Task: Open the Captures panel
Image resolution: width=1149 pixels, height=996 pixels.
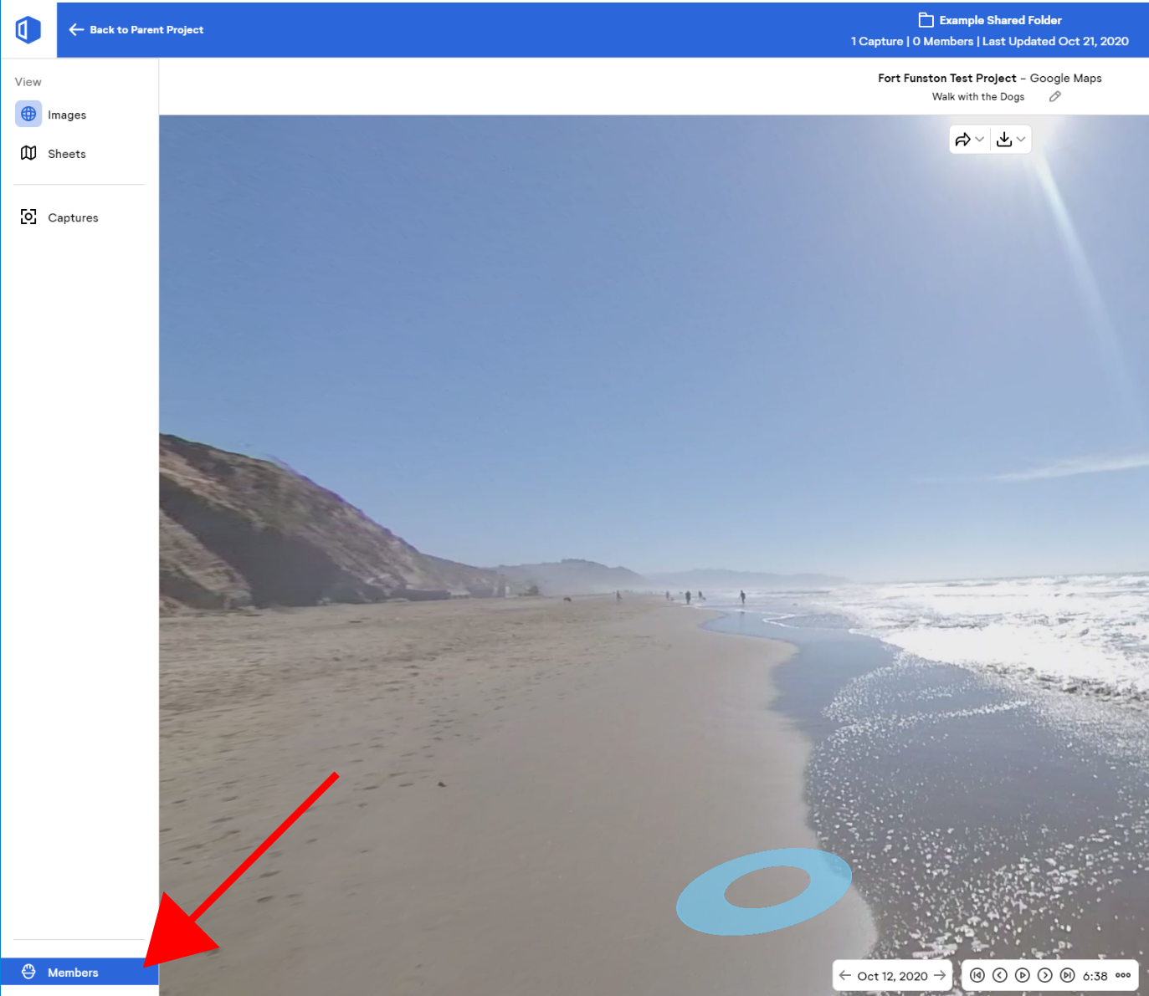Action: [73, 217]
